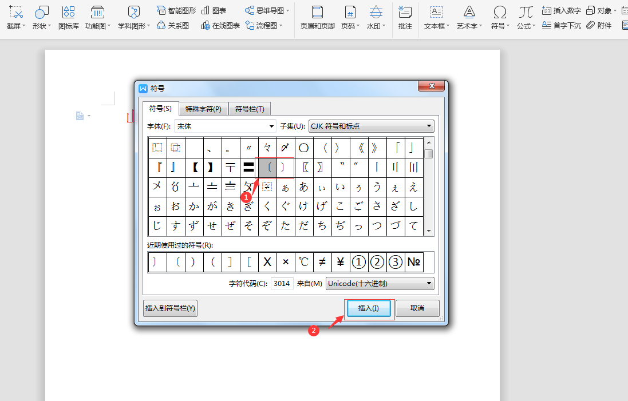The image size is (628, 401).
Task: Click the 字符代码 character code field
Action: point(282,283)
